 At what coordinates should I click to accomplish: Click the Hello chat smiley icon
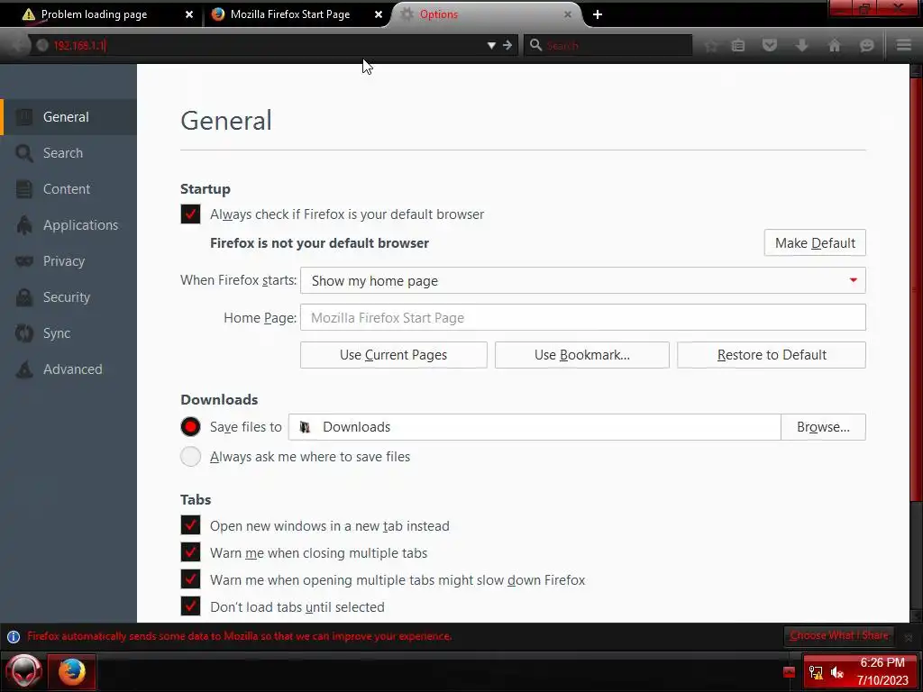pyautogui.click(x=866, y=45)
